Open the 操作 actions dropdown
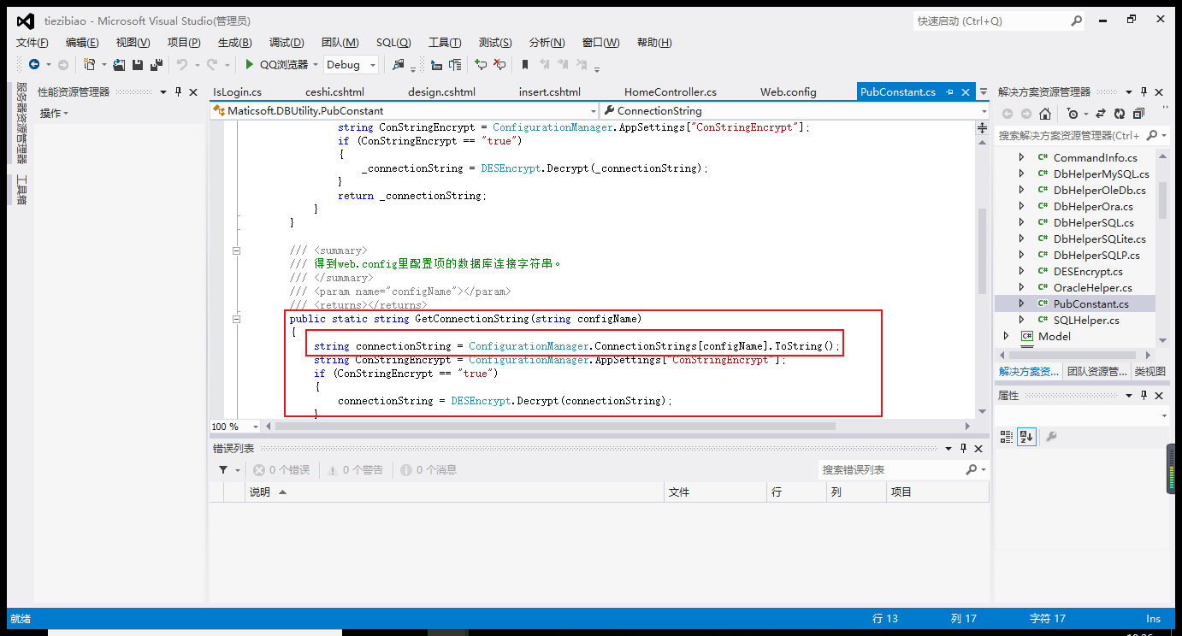1182x636 pixels. point(53,113)
